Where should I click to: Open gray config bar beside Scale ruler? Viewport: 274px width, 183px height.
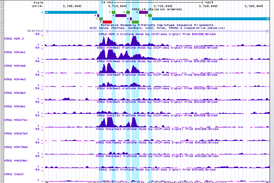(2, 4)
